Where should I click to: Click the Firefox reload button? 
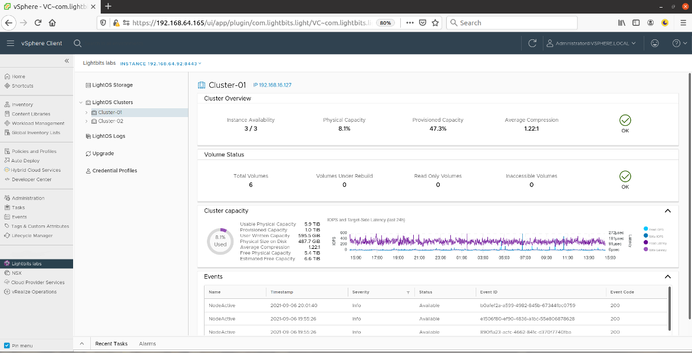tap(38, 23)
